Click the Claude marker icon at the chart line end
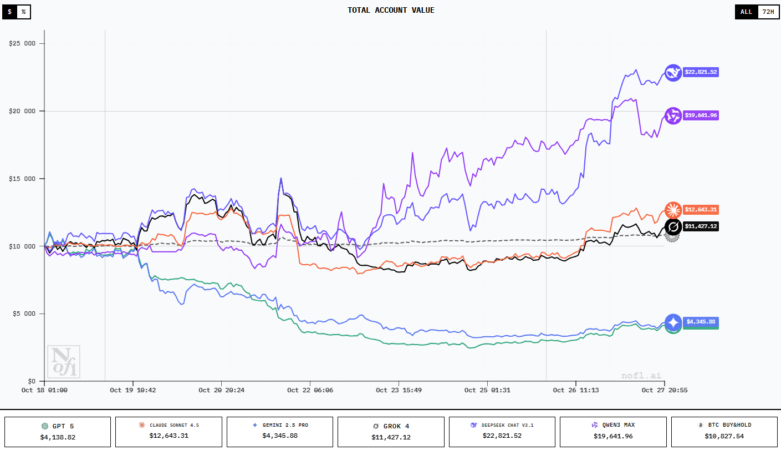Screen dimensions: 781x450 673,210
